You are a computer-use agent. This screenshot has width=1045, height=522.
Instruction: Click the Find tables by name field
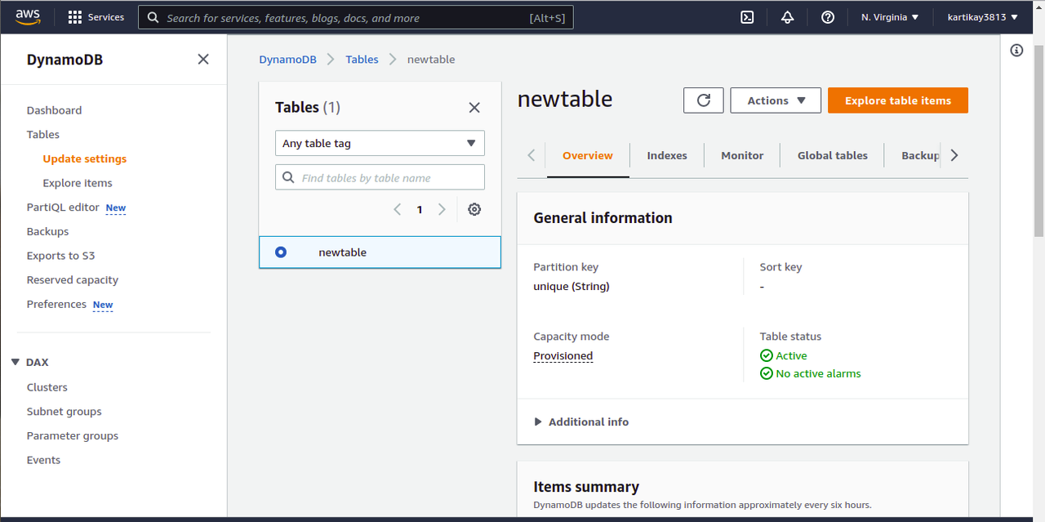coord(389,177)
